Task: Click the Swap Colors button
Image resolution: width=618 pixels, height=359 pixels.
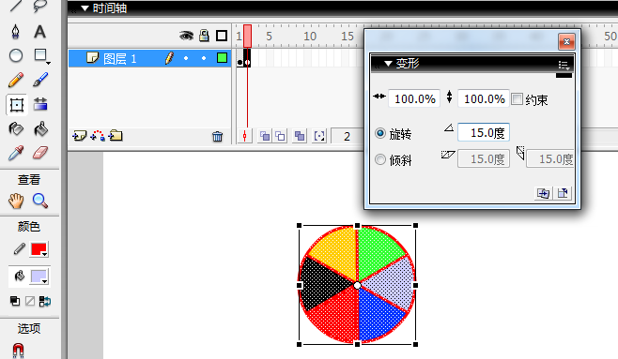Action: coord(45,301)
